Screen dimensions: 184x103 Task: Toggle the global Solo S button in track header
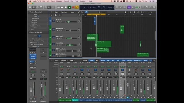[60, 15]
